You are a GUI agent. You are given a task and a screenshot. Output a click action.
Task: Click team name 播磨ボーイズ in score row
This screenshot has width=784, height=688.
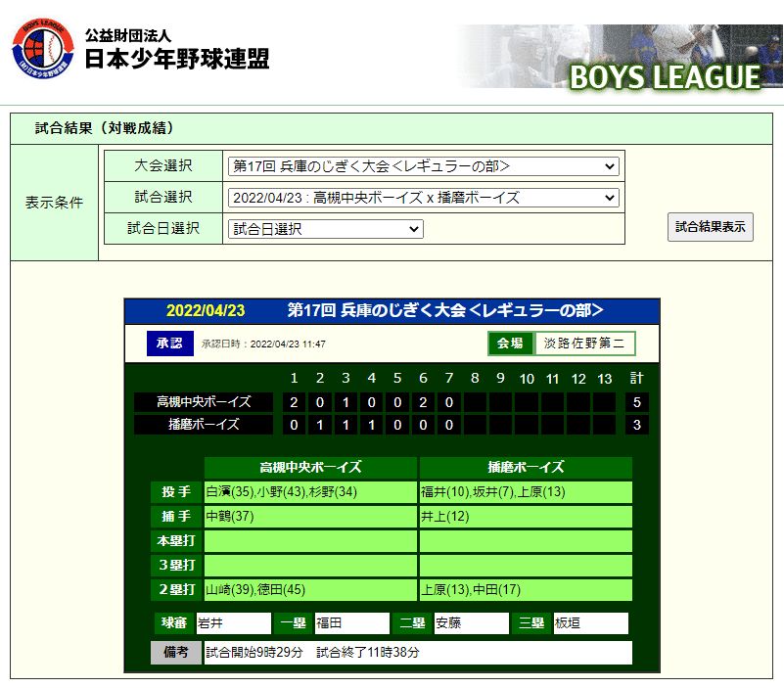click(x=204, y=425)
